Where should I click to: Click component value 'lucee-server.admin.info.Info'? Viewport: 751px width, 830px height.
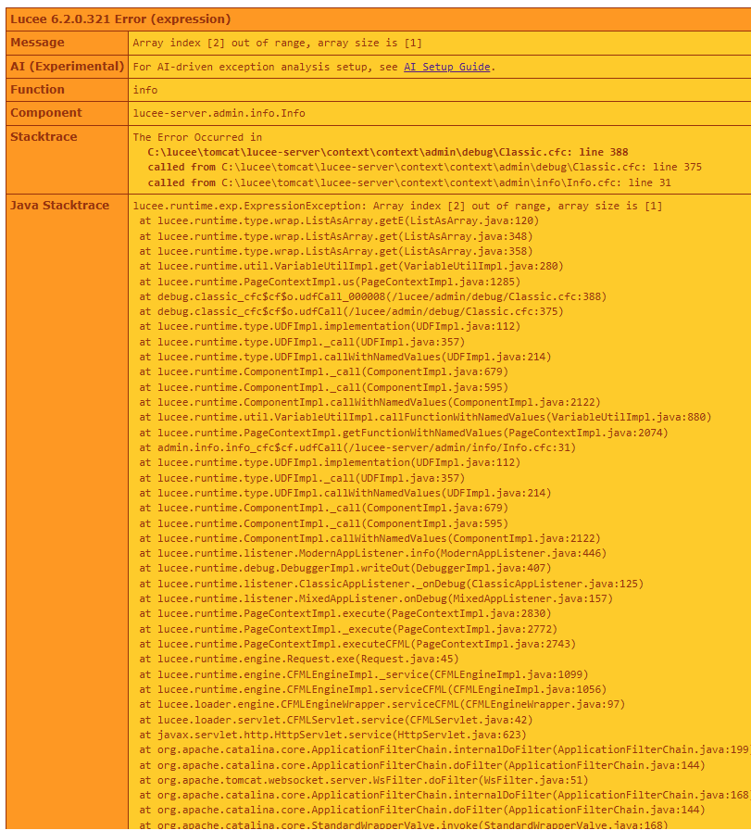[x=219, y=113]
